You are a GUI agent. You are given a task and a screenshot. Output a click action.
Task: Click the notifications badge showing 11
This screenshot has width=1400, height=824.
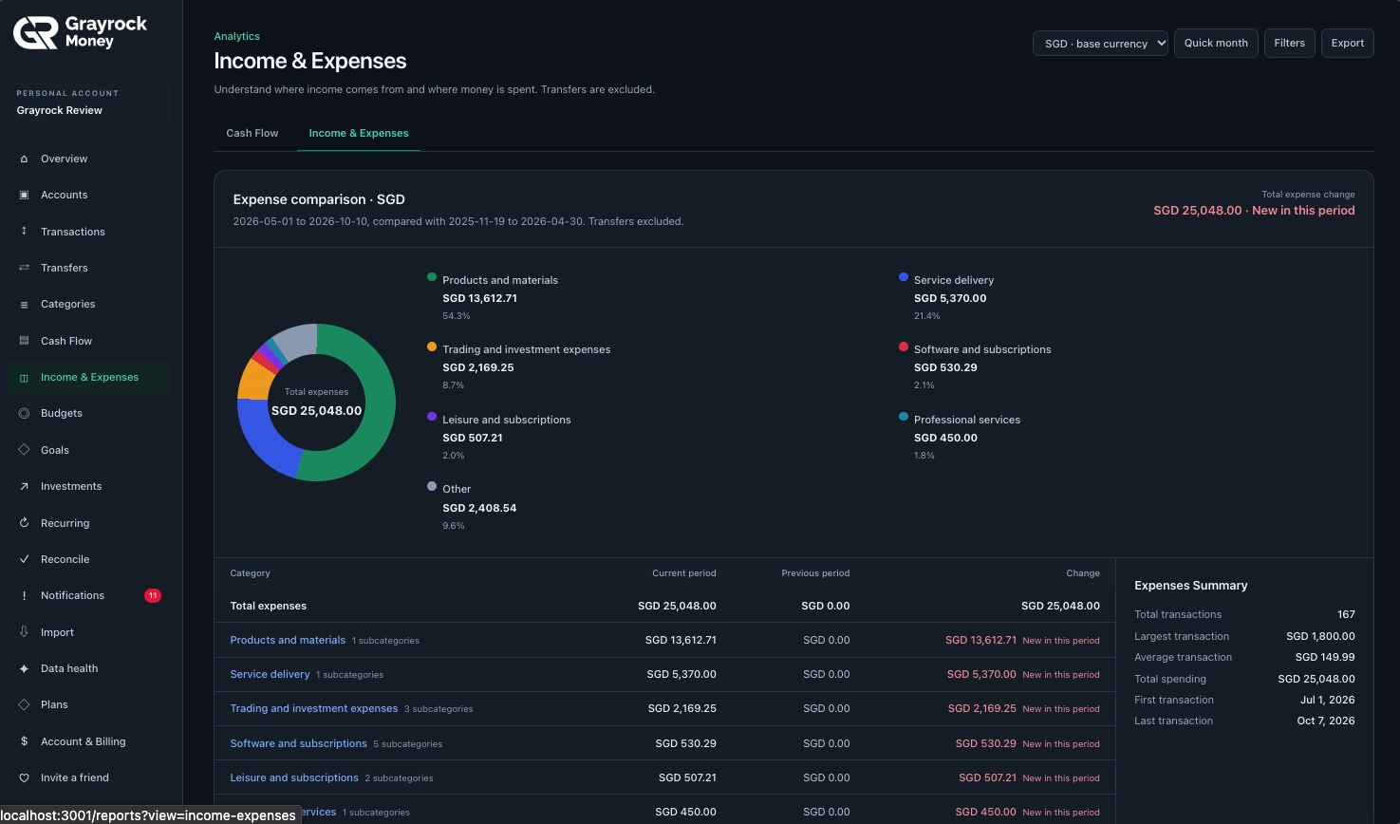[153, 595]
